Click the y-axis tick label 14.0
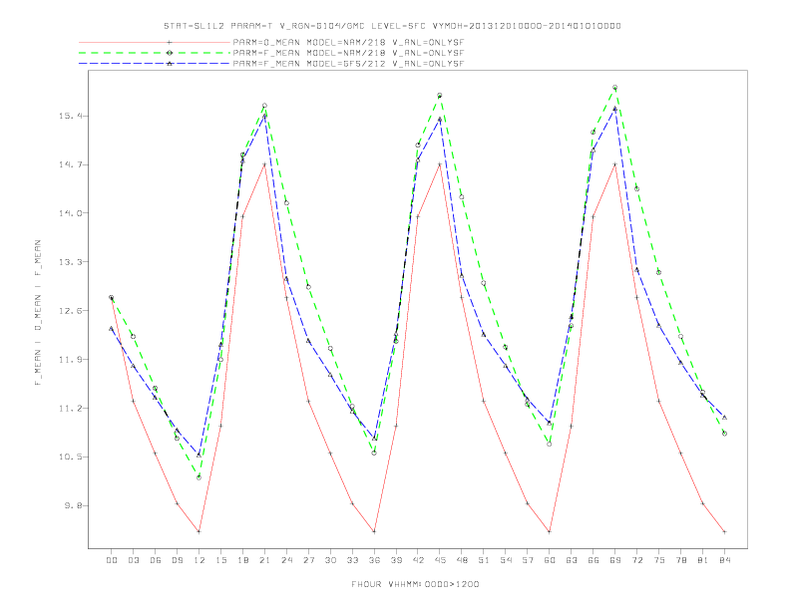This screenshot has width=790, height=610. 71,213
